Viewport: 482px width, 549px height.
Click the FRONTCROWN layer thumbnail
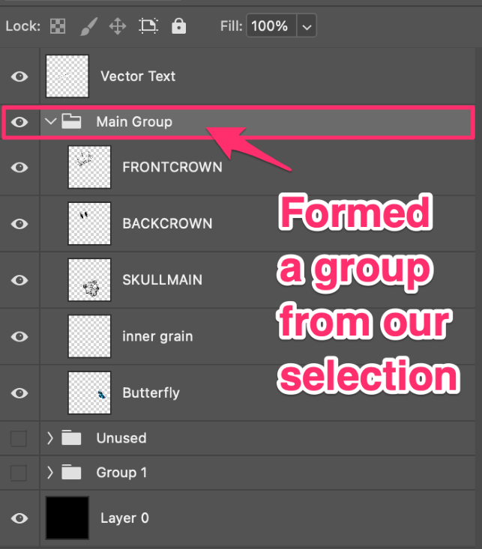pyautogui.click(x=89, y=167)
